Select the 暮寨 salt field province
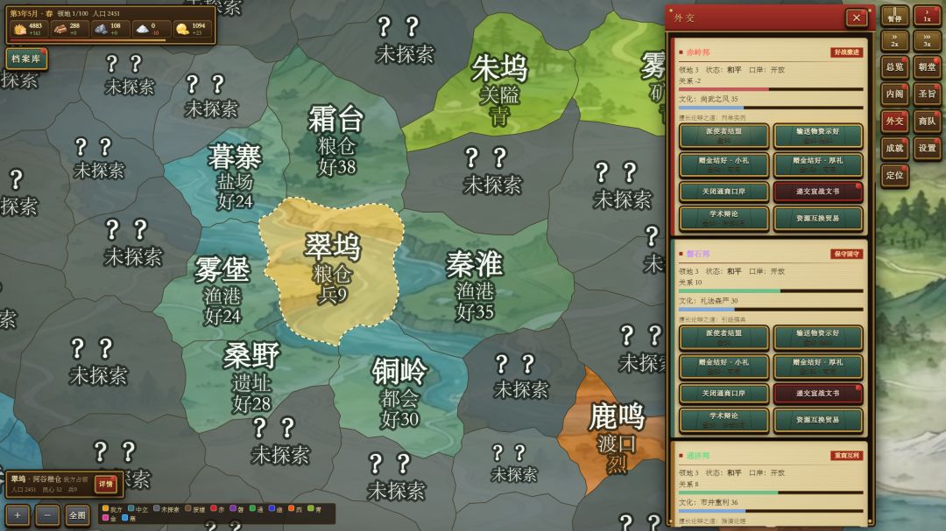 [x=234, y=176]
